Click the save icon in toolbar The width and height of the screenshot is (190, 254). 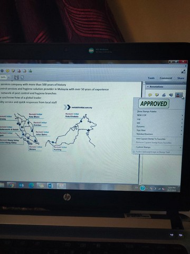pyautogui.click(x=16, y=77)
